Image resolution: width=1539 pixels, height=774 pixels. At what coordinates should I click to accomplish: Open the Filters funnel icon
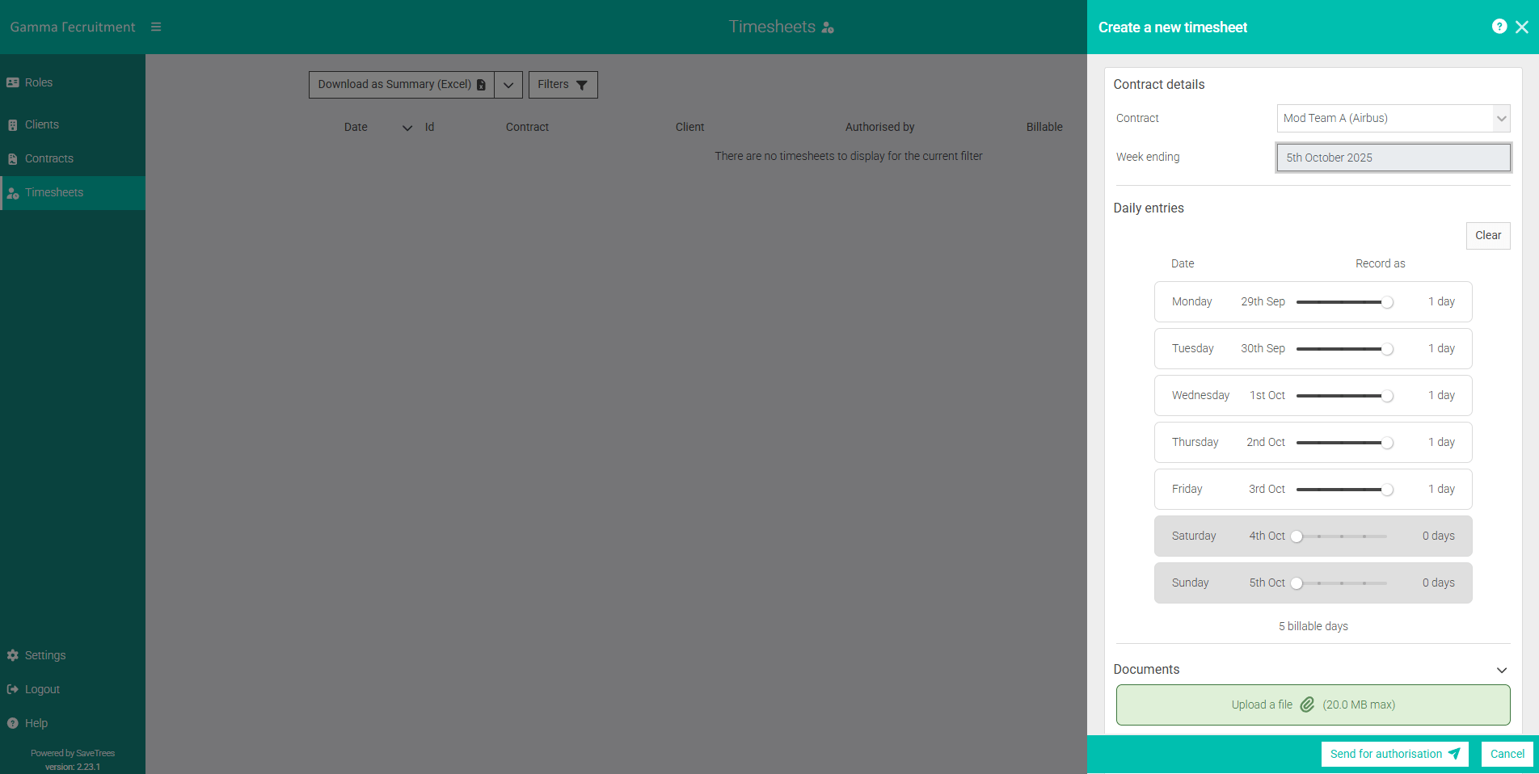click(x=582, y=85)
